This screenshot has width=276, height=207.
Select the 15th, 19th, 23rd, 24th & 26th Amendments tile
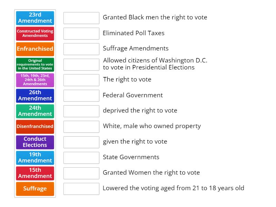pos(35,80)
